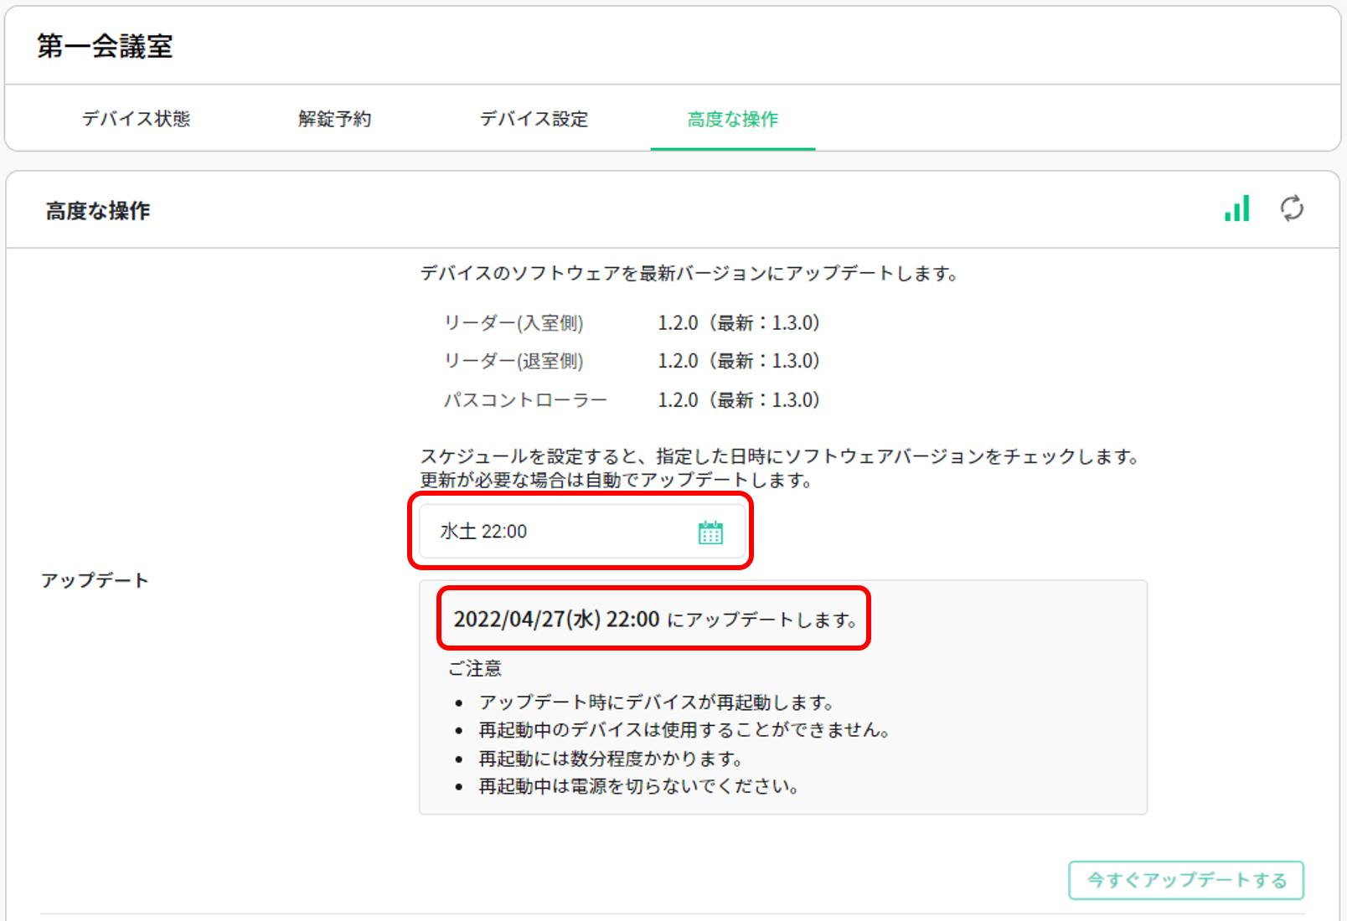
Task: Switch to the デバイス設定 tab
Action: click(x=533, y=119)
